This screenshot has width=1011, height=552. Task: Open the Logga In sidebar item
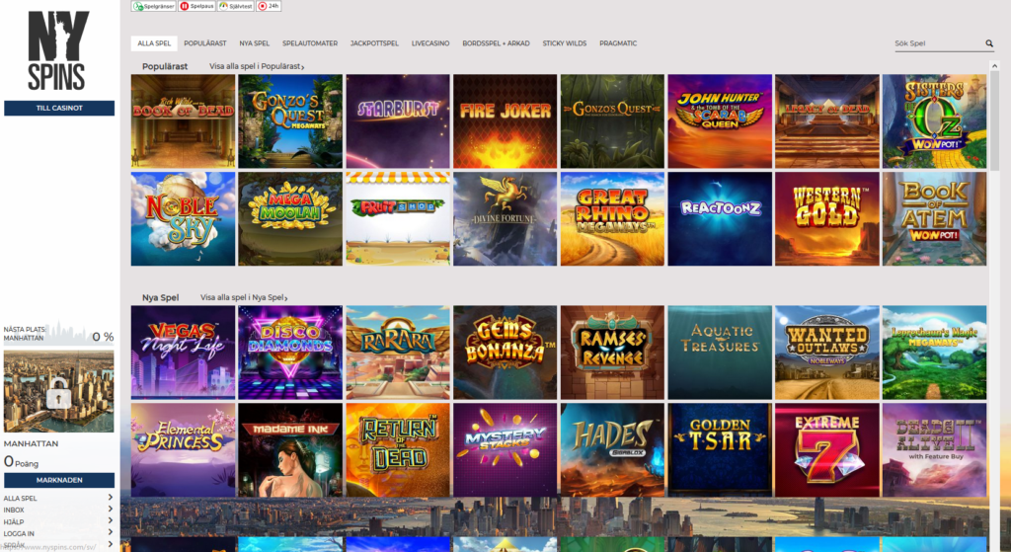point(58,533)
